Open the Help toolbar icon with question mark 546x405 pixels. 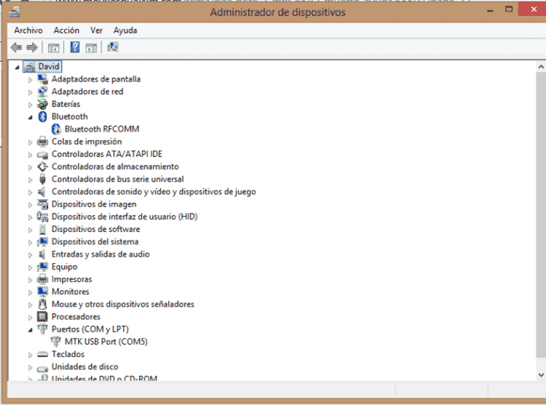(x=75, y=47)
